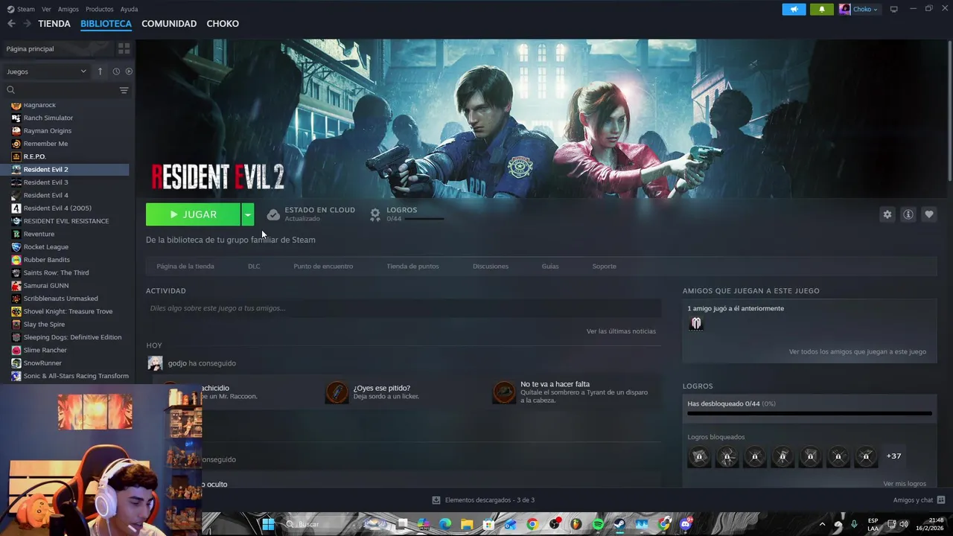This screenshot has height=536, width=953.
Task: Open the game settings gear icon
Action: 887,214
